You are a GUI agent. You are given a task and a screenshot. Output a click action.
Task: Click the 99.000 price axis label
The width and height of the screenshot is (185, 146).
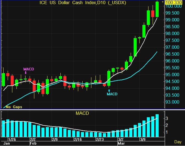click(172, 20)
